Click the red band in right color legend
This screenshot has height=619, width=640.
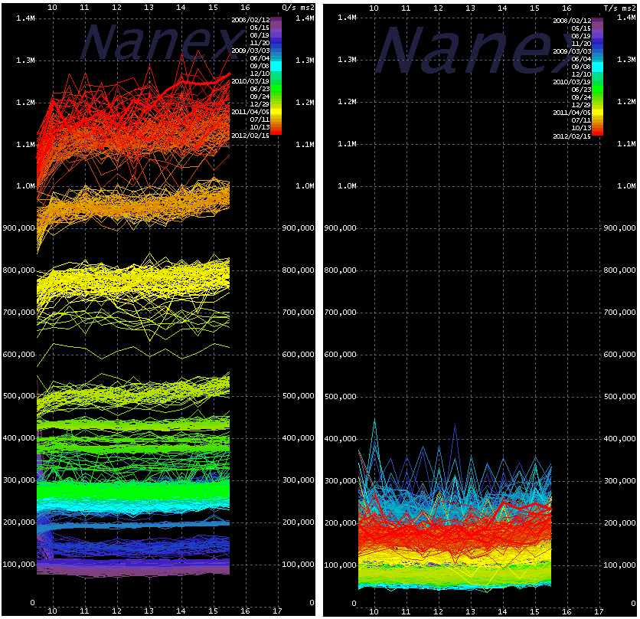coord(598,130)
